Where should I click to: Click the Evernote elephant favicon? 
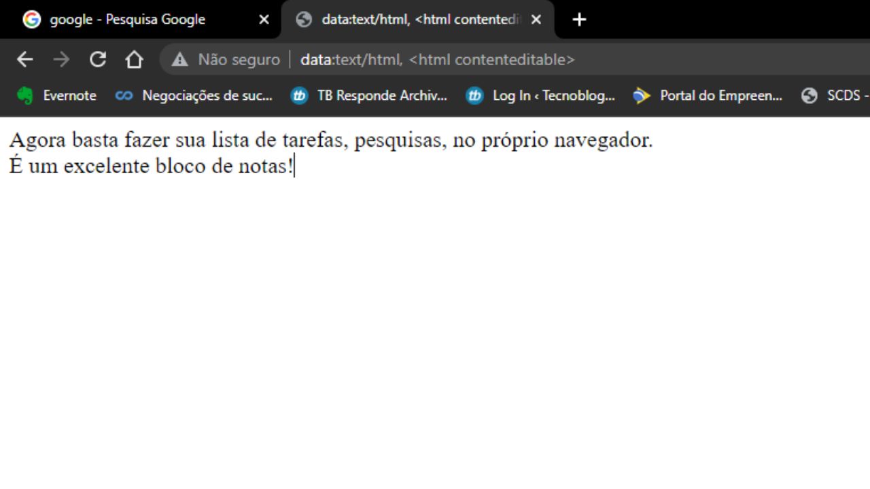point(25,96)
